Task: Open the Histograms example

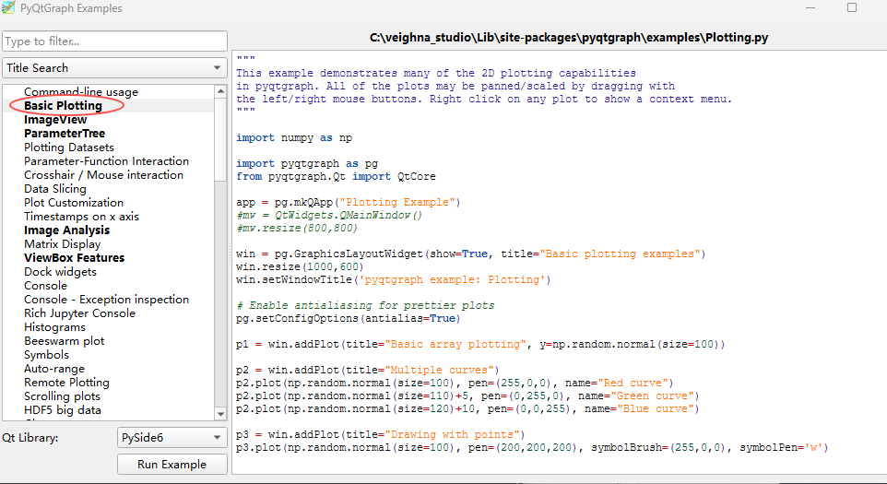Action: coord(54,327)
